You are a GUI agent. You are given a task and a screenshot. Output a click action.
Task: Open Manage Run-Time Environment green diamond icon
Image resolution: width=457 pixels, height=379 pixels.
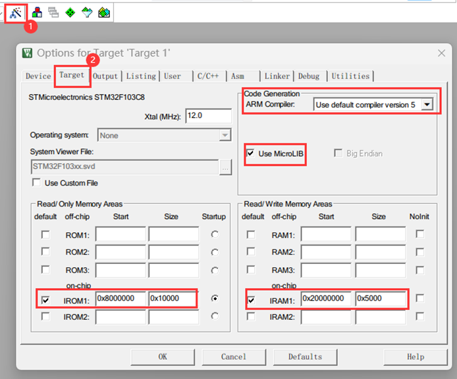[x=70, y=13]
